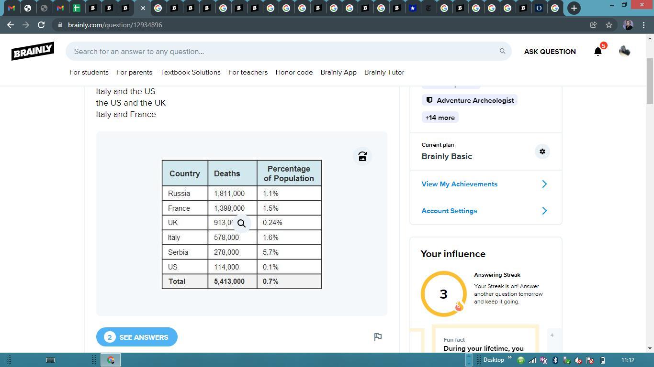
Task: Click the magnifier zoom icon on table
Action: [x=242, y=223]
